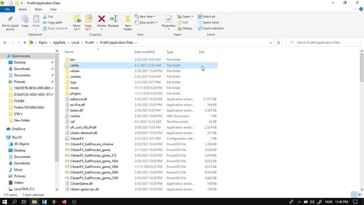Click AppData in the address bar

coord(59,43)
